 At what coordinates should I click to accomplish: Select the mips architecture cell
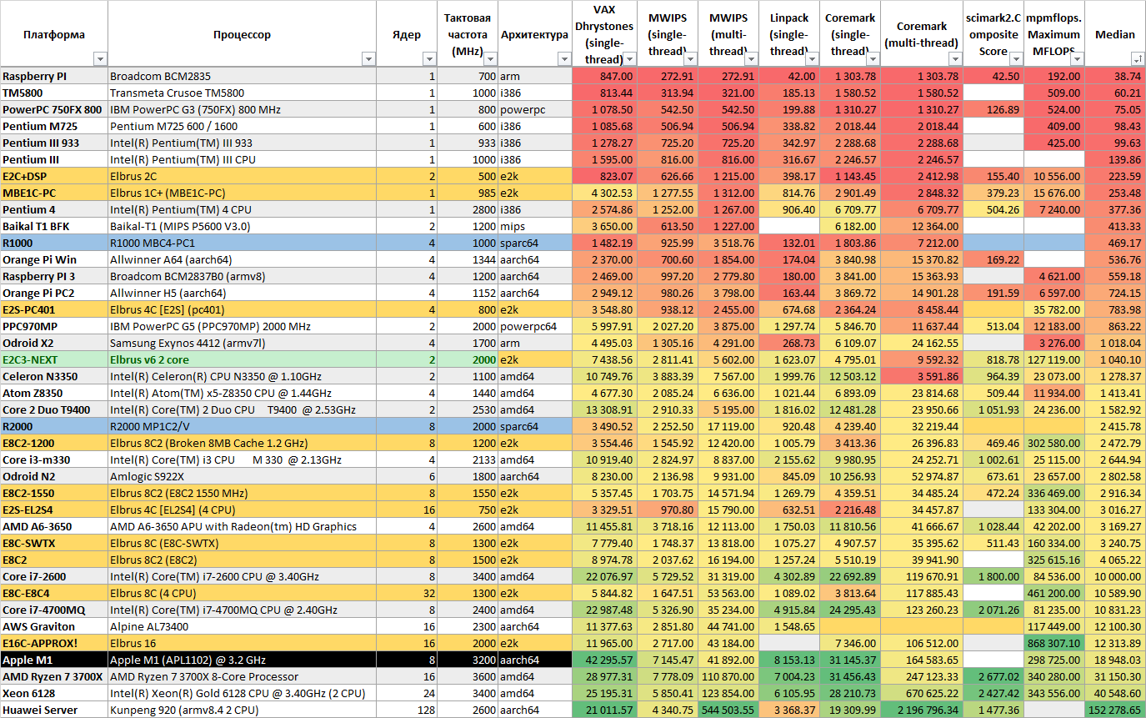tap(535, 226)
